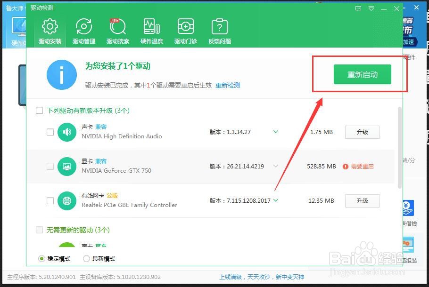The width and height of the screenshot is (429, 287).
Task: Click the Realtek PCIe GBE Family Controller name
Action: (130, 205)
